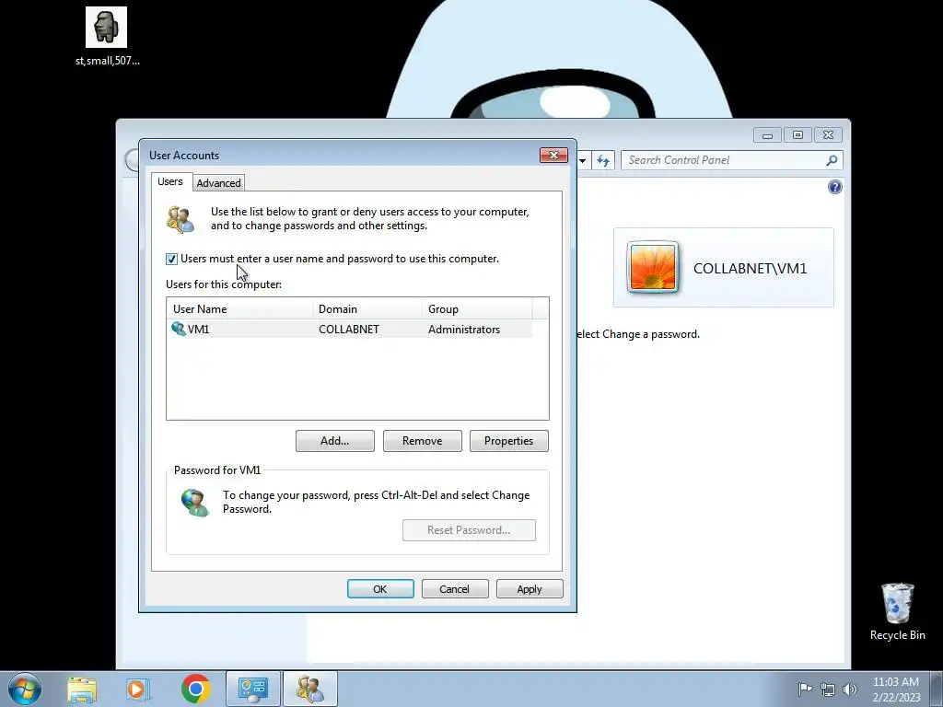The height and width of the screenshot is (707, 943).
Task: Sort by the Group column header
Action: [477, 309]
